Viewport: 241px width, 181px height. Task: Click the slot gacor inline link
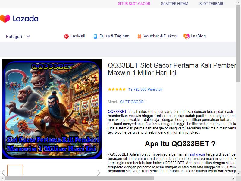pos(197,154)
